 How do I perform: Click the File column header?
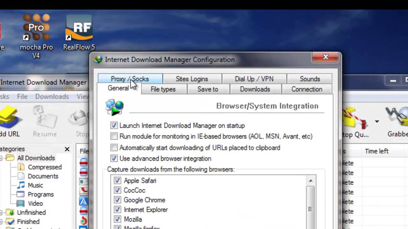pyautogui.click(x=84, y=151)
